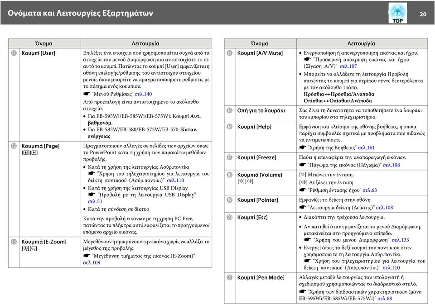Click pointing hand icon beside Ρύθμιση έντασης ήχου
The image size is (435, 304).
click(303, 190)
